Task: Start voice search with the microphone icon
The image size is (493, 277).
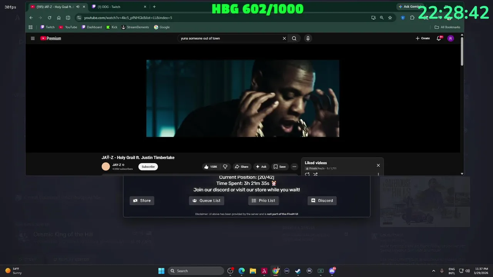Action: pyautogui.click(x=308, y=38)
